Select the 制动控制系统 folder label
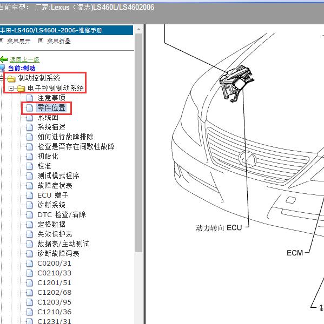324x324 pixels. click(39, 78)
